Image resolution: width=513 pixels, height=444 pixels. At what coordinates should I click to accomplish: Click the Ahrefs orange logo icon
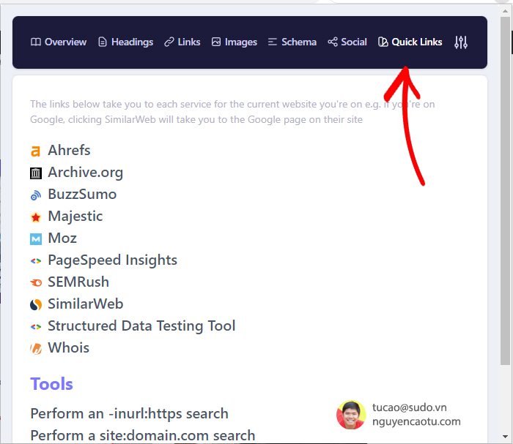coord(35,151)
